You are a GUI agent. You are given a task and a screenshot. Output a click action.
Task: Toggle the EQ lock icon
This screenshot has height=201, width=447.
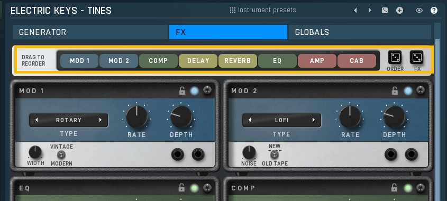coord(182,188)
